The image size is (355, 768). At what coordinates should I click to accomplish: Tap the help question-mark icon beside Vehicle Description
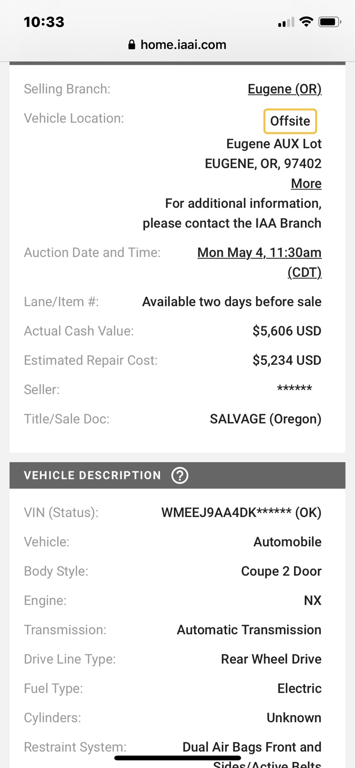[x=180, y=475]
